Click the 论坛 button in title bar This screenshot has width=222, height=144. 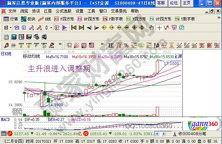pos(174,3)
